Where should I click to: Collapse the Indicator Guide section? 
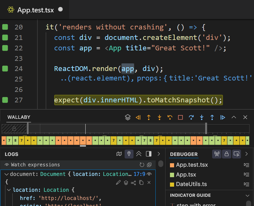[x=248, y=195]
